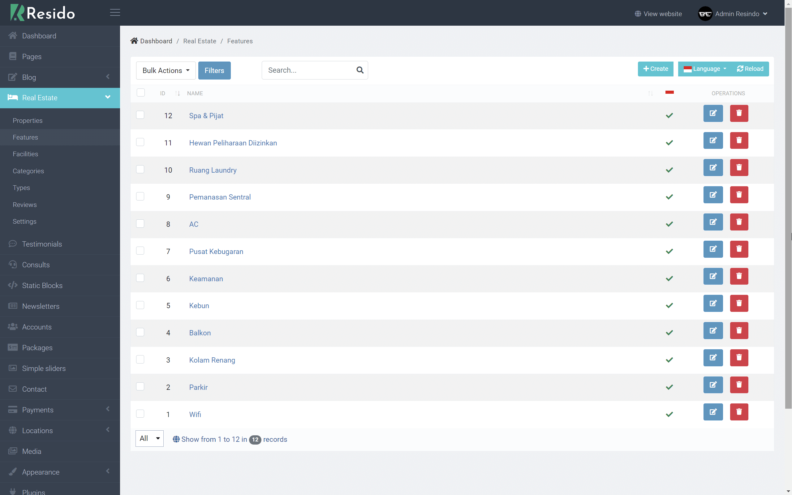Check the checkbox next to Kolam Renang
792x495 pixels.
point(140,359)
